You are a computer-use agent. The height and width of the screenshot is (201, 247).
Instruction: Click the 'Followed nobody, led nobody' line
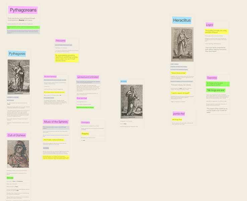(x=181, y=85)
